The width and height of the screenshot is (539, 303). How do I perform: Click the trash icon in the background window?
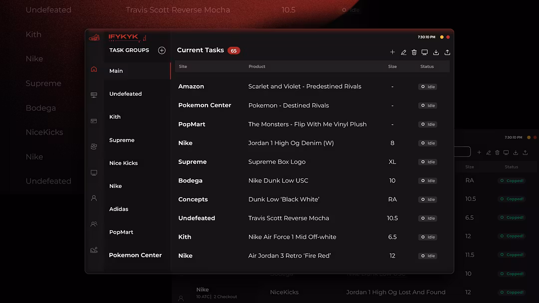[497, 152]
